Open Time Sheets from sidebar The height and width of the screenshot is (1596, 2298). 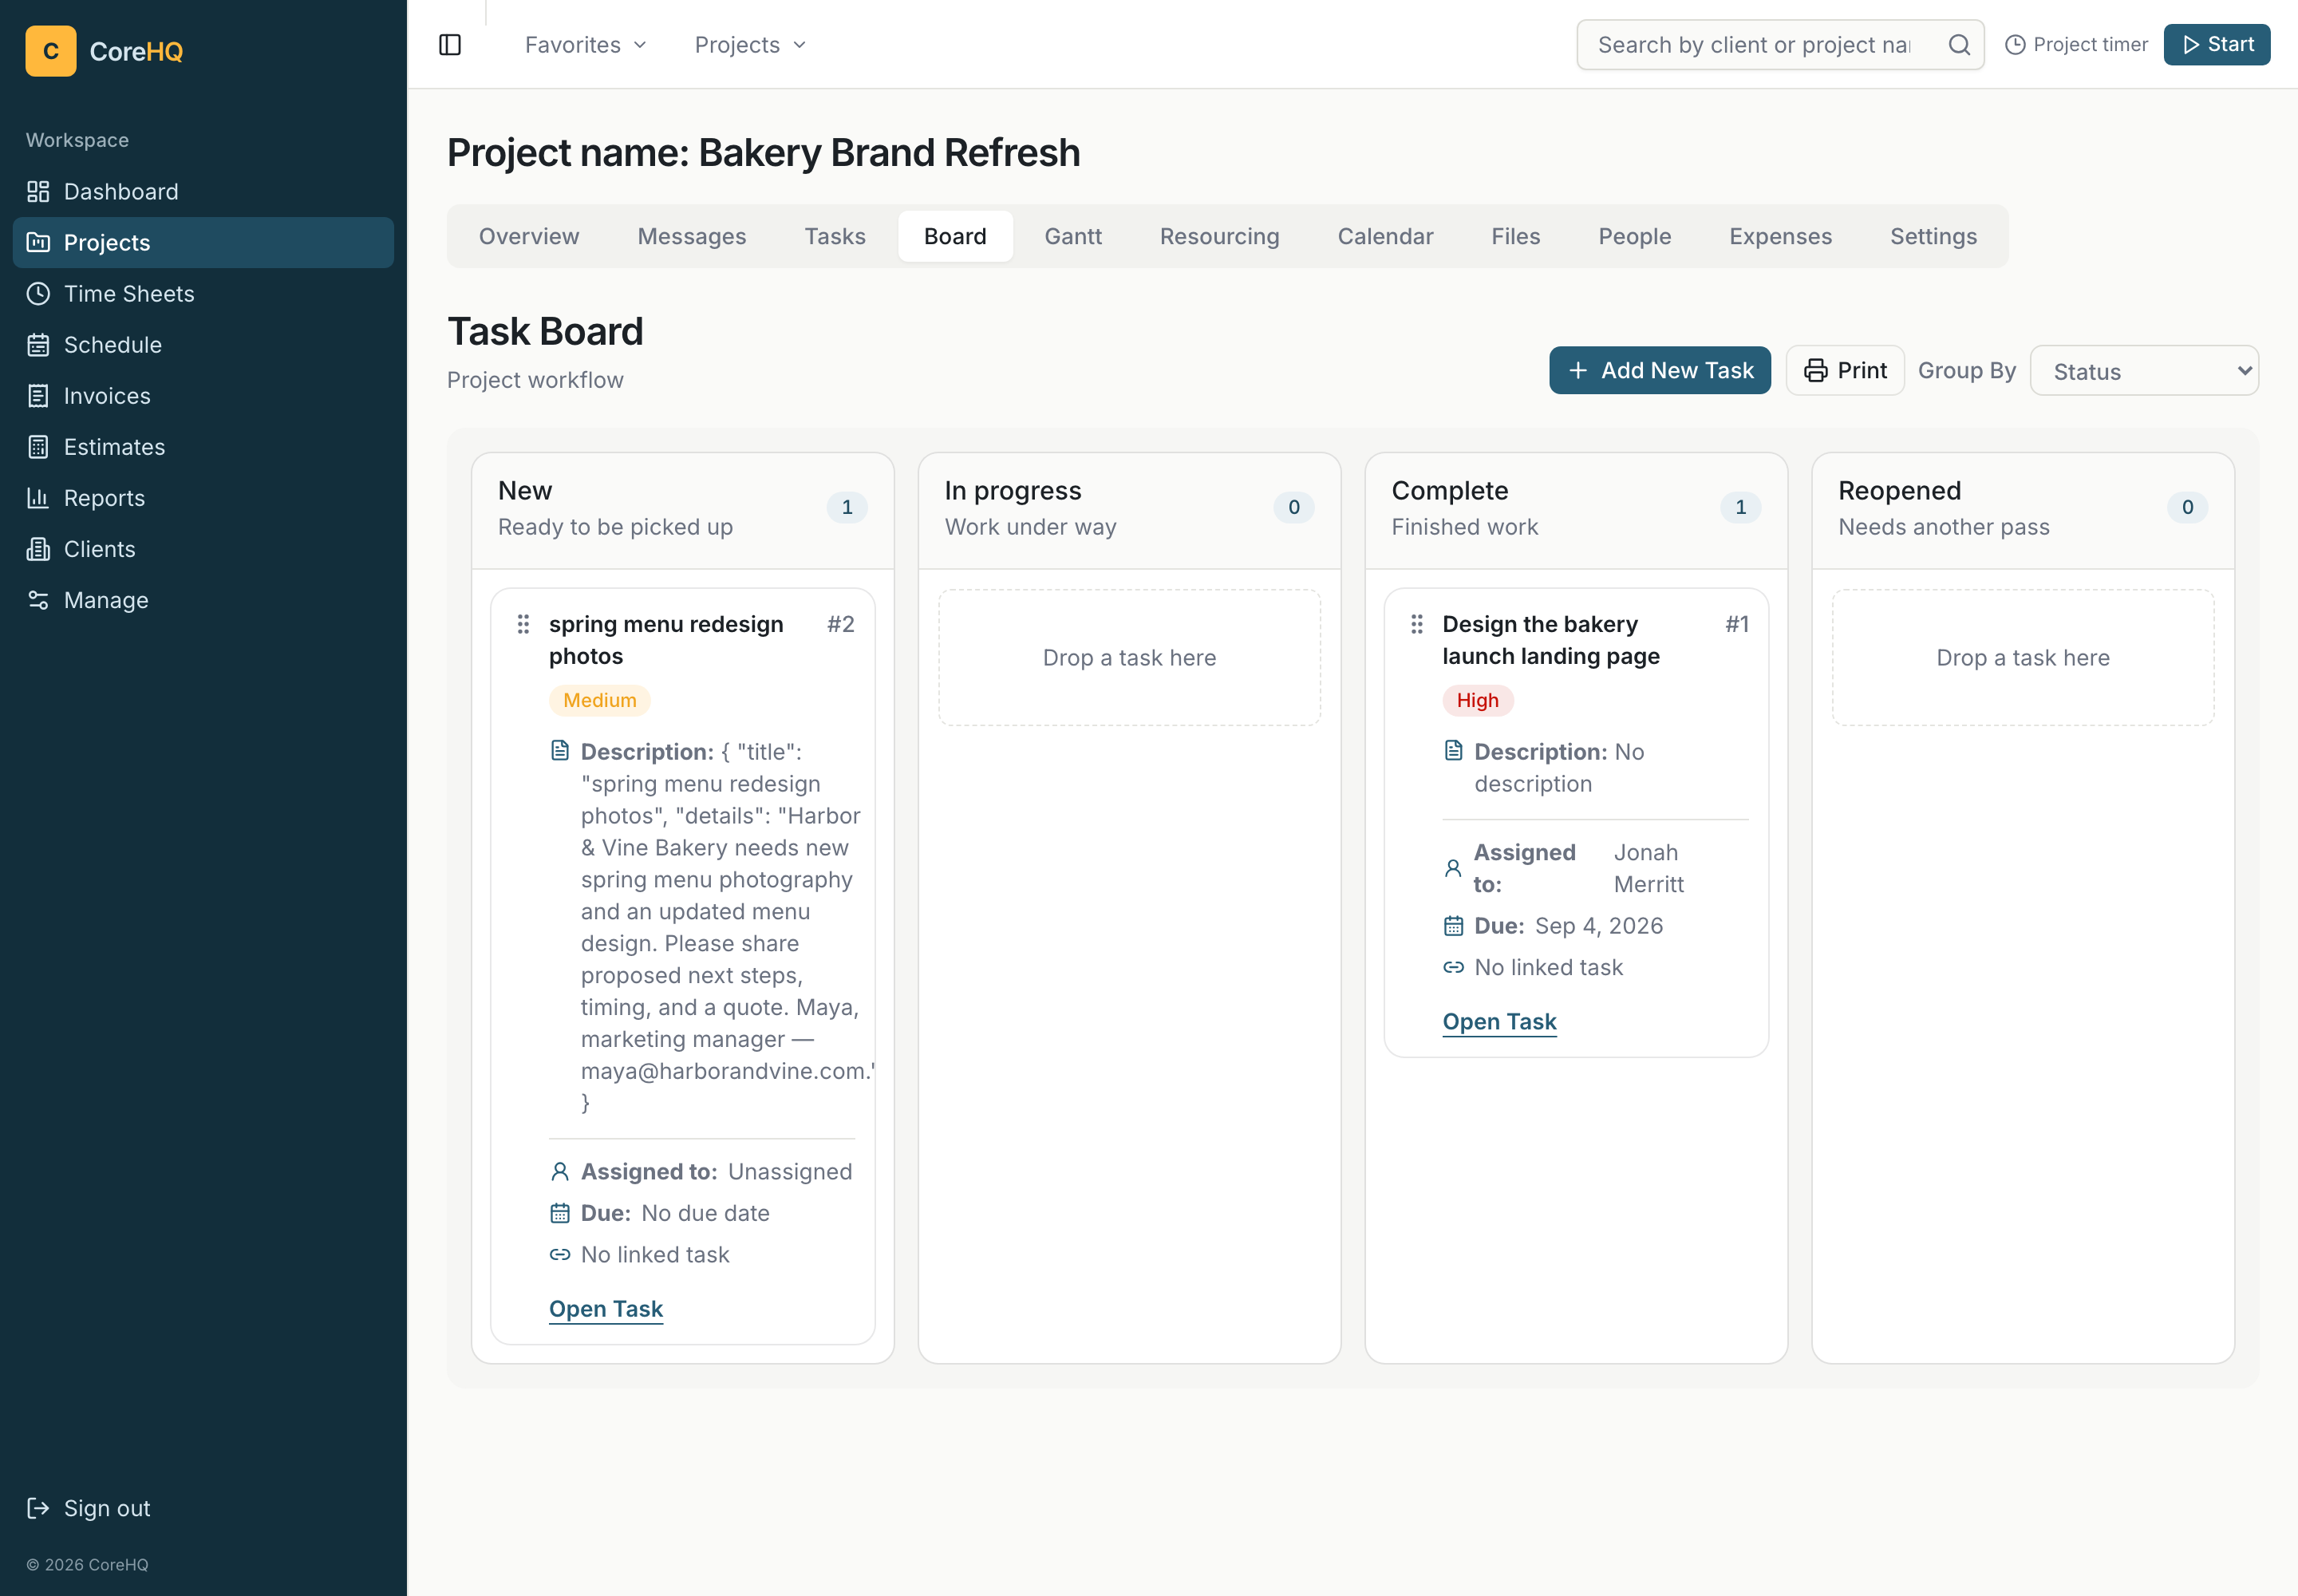coord(203,293)
